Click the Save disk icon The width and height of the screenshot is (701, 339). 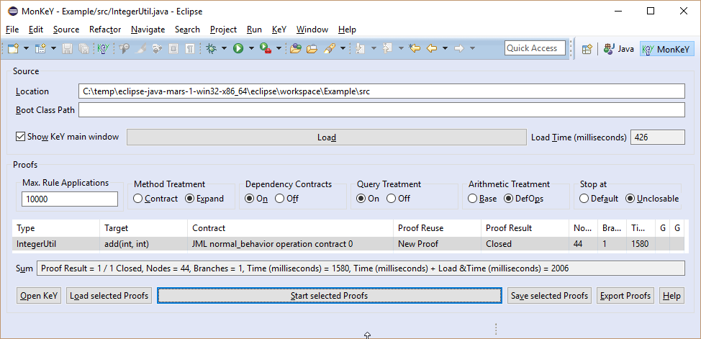tap(67, 48)
